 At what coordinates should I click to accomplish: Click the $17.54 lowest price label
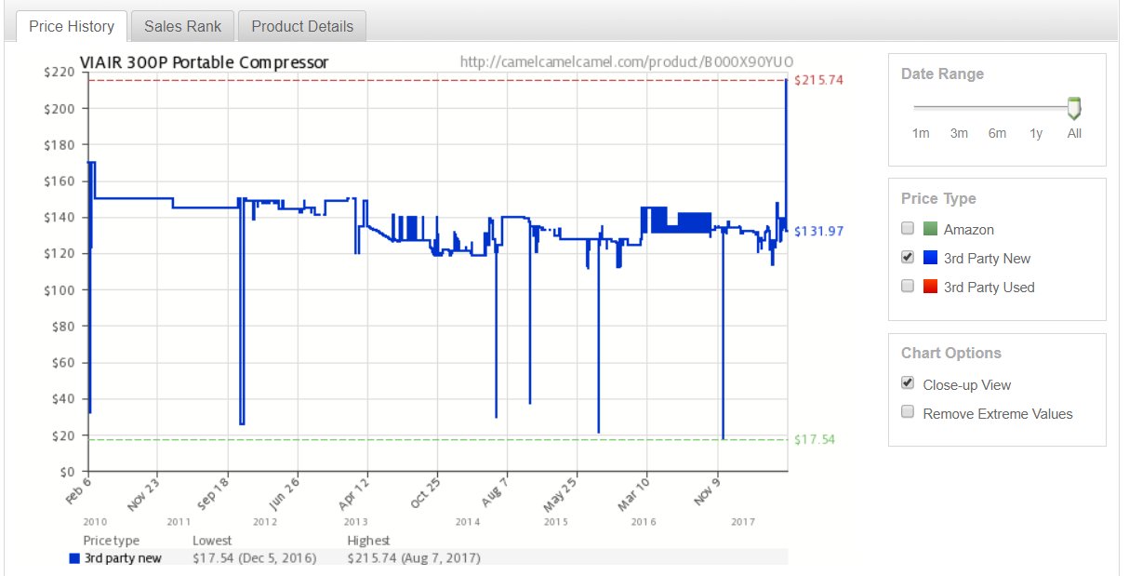click(815, 439)
